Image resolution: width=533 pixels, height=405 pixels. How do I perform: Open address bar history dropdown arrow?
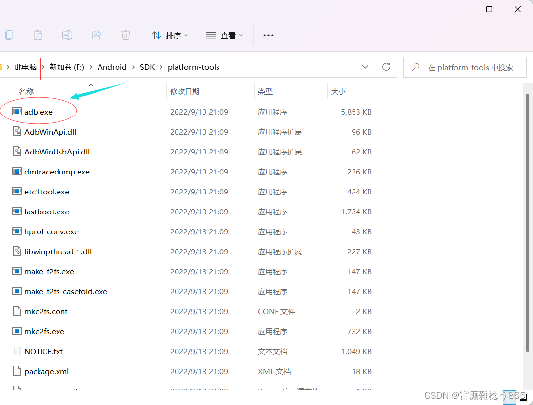(x=365, y=67)
